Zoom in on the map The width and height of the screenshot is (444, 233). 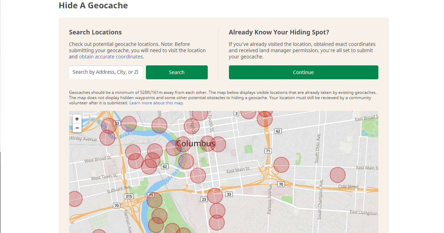pos(77,119)
